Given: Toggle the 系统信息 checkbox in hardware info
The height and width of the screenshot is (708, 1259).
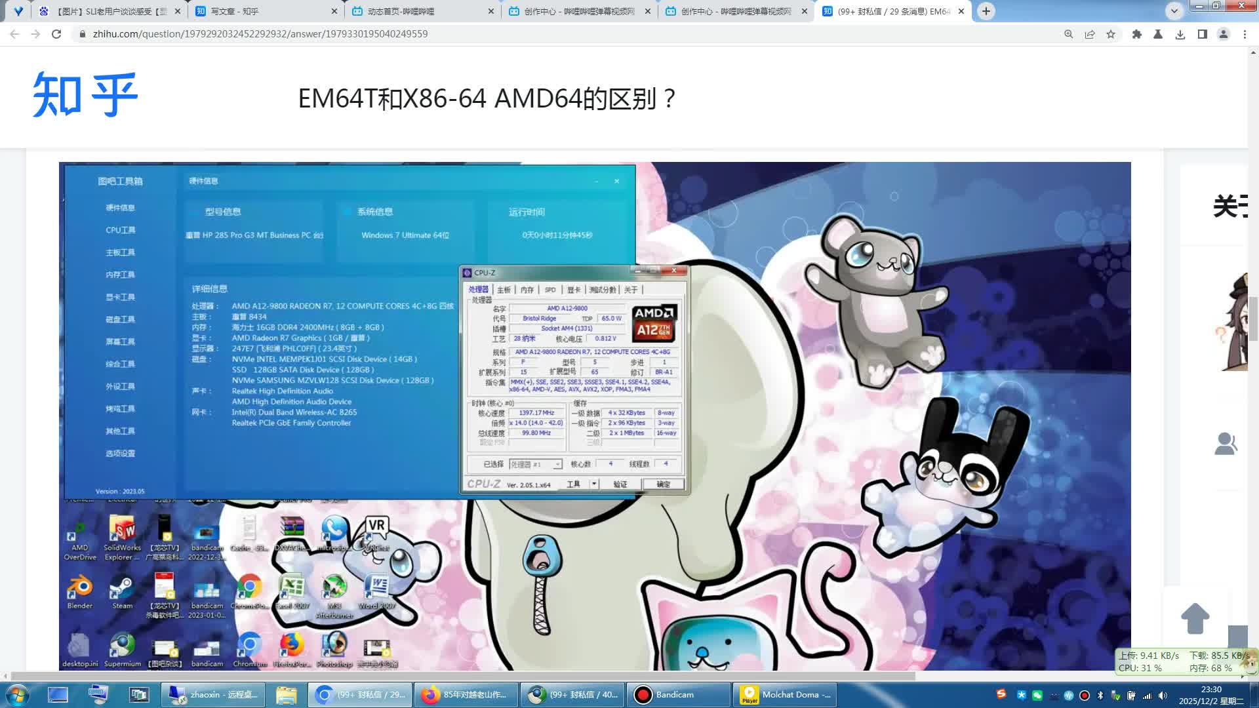Looking at the screenshot, I should pos(348,212).
